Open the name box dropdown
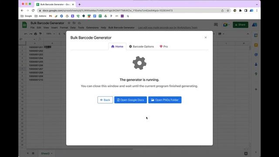The image size is (279, 157). click(34, 39)
